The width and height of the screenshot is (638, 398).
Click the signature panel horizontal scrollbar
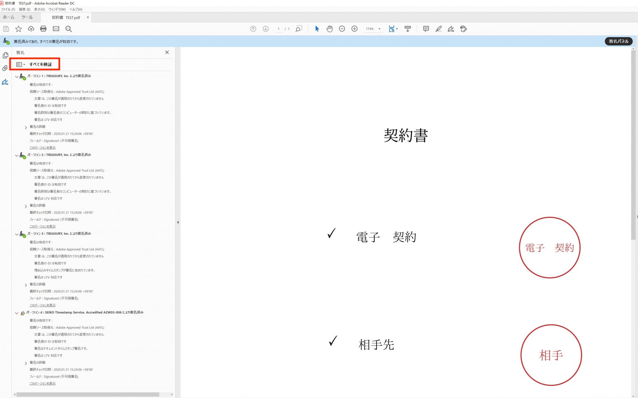[x=88, y=394]
